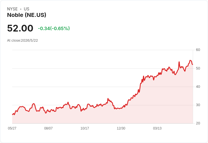The width and height of the screenshot is (208, 143).
Task: Click the US market label
Action: click(27, 9)
